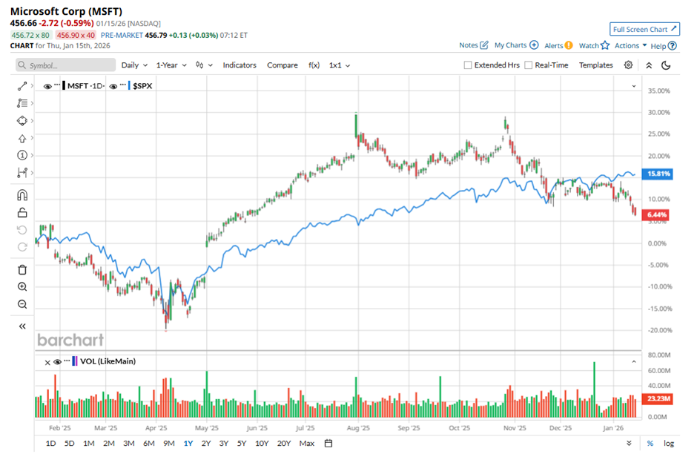Open the Daily interval dropdown

[134, 65]
